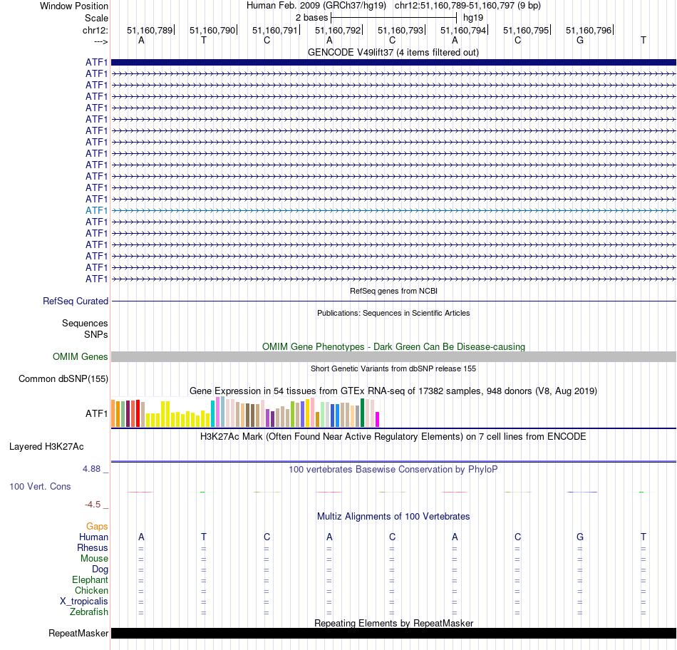The width and height of the screenshot is (677, 650).
Task: Click the Common dbSNP(155) track label
Action: coord(63,378)
